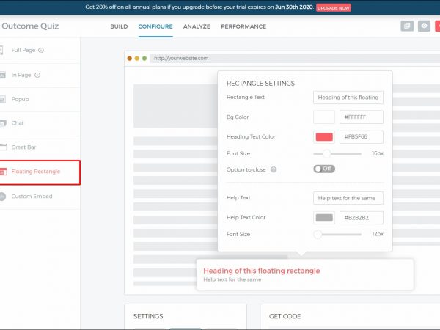The image size is (440, 330).
Task: Click the Bg Color hex code field
Action: 361,117
